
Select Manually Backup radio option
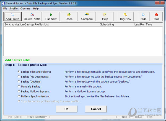[29, 86]
